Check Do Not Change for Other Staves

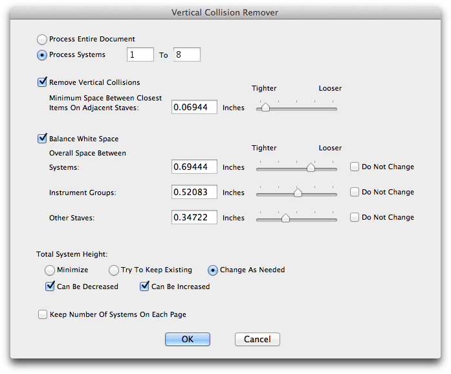click(x=355, y=217)
